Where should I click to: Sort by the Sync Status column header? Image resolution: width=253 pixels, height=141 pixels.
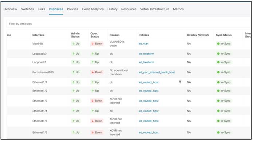click(224, 35)
